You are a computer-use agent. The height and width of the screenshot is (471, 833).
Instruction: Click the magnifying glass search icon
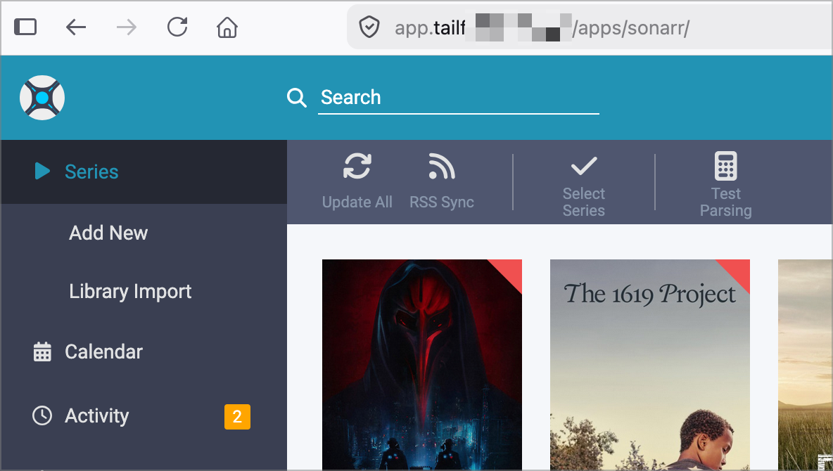[x=296, y=98]
